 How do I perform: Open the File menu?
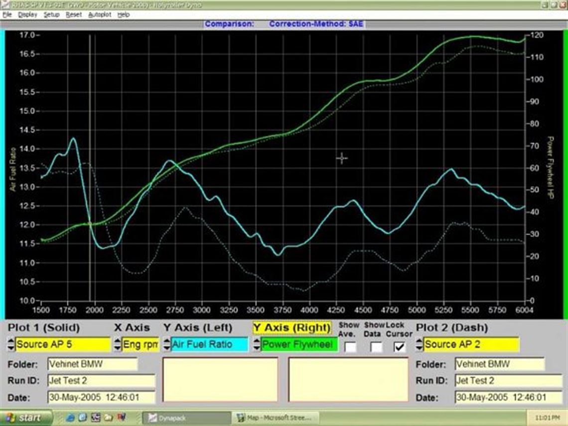pos(7,15)
